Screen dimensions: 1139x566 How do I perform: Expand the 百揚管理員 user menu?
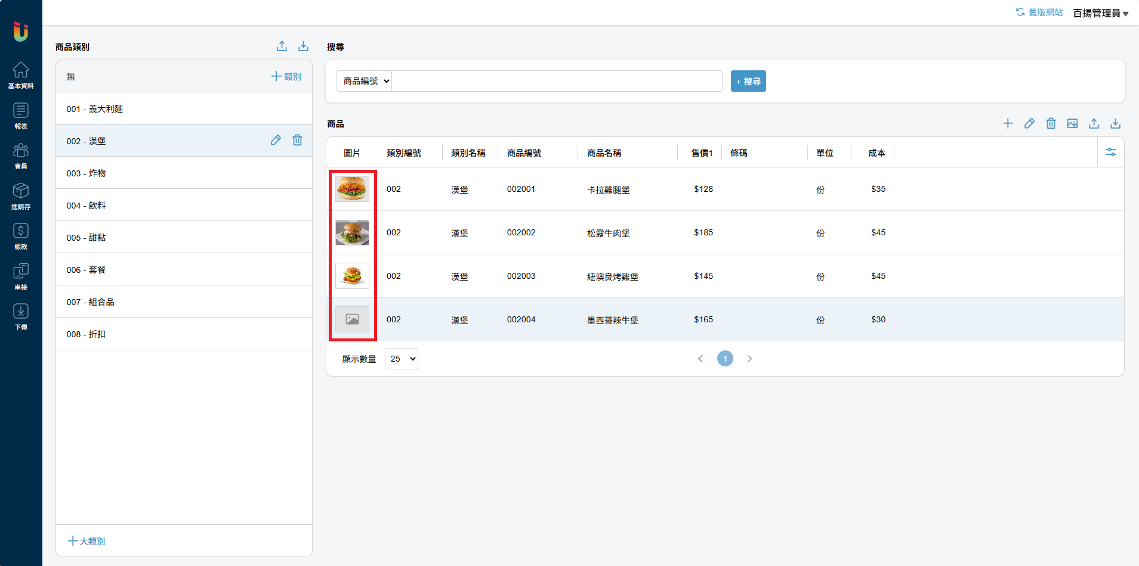click(x=1100, y=13)
